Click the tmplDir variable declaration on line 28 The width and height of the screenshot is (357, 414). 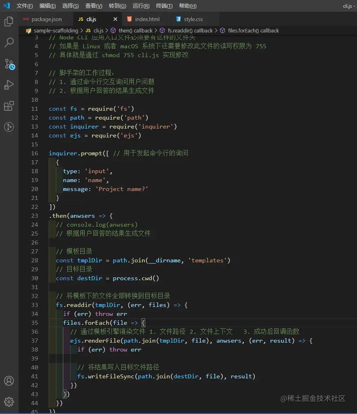pyautogui.click(x=90, y=260)
